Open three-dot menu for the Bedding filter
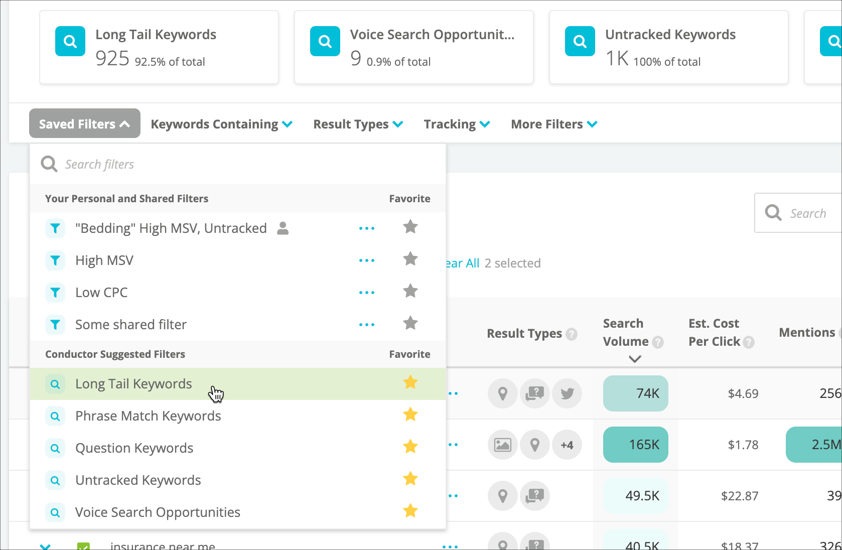Image resolution: width=842 pixels, height=550 pixels. click(367, 228)
